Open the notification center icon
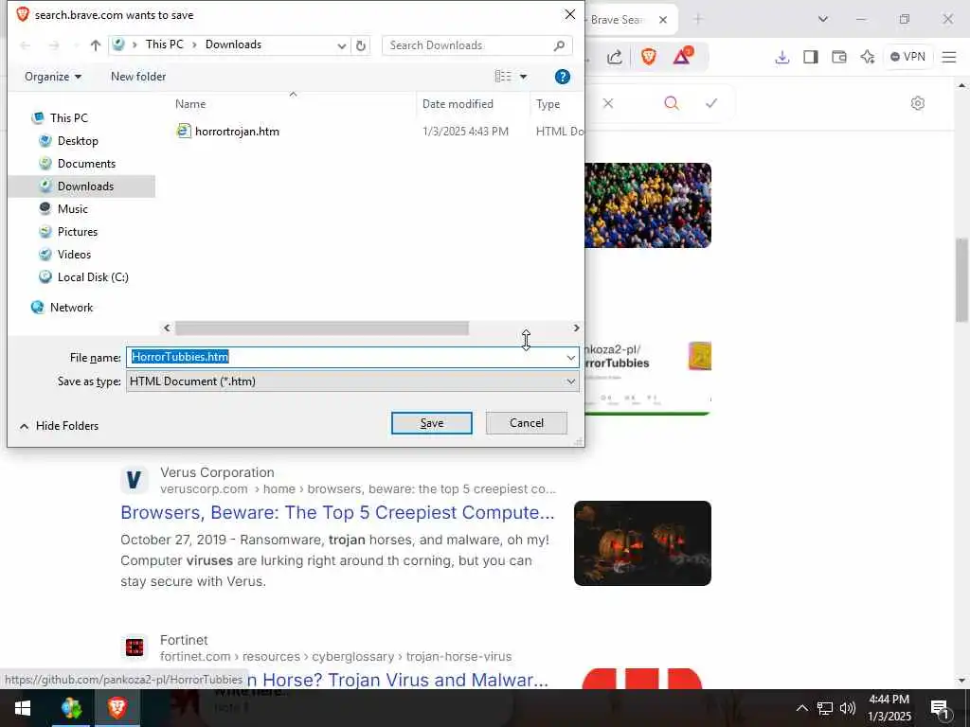The image size is (970, 727). click(940, 709)
